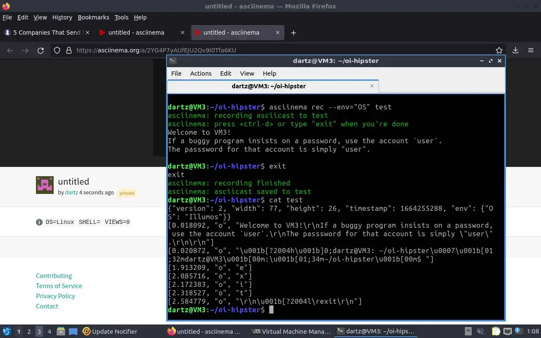This screenshot has height=338, width=541.
Task: Open the clipboard manager tray icon
Action: pos(495,332)
